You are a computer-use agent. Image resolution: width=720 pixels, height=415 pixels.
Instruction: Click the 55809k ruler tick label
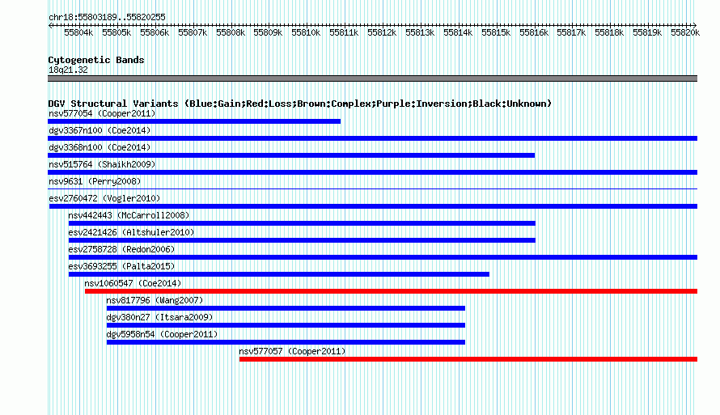(x=268, y=32)
